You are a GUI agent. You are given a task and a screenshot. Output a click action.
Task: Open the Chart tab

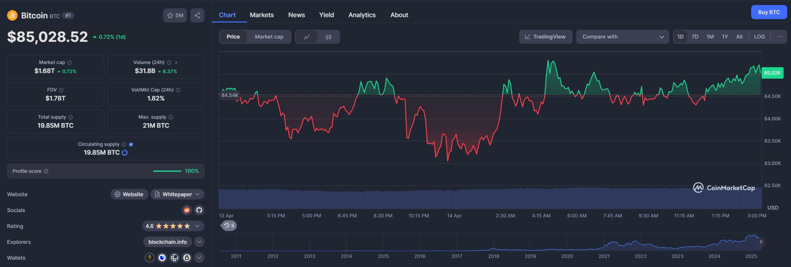tap(227, 15)
